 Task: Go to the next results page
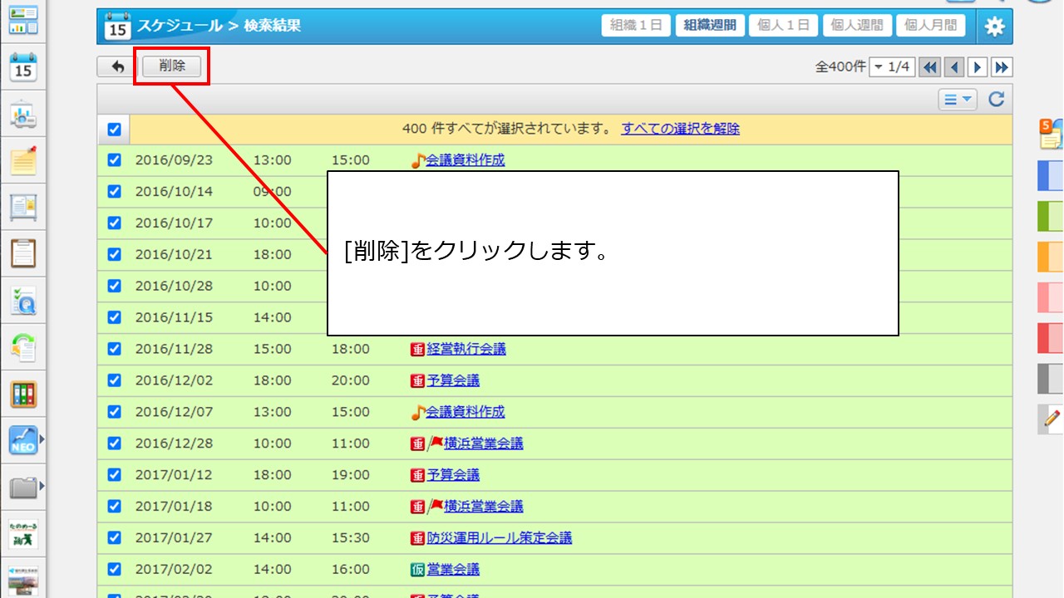pos(978,67)
